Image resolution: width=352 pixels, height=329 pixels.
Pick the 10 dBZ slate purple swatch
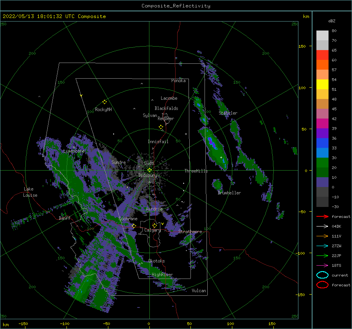tap(322, 182)
